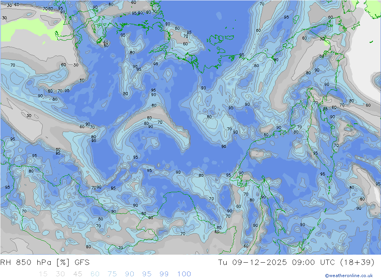
Task: Select the legend value 100 in the color scale
Action: point(184,274)
